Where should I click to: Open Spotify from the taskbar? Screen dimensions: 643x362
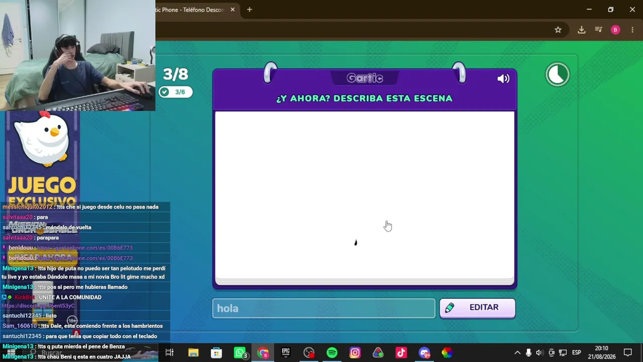(x=332, y=352)
